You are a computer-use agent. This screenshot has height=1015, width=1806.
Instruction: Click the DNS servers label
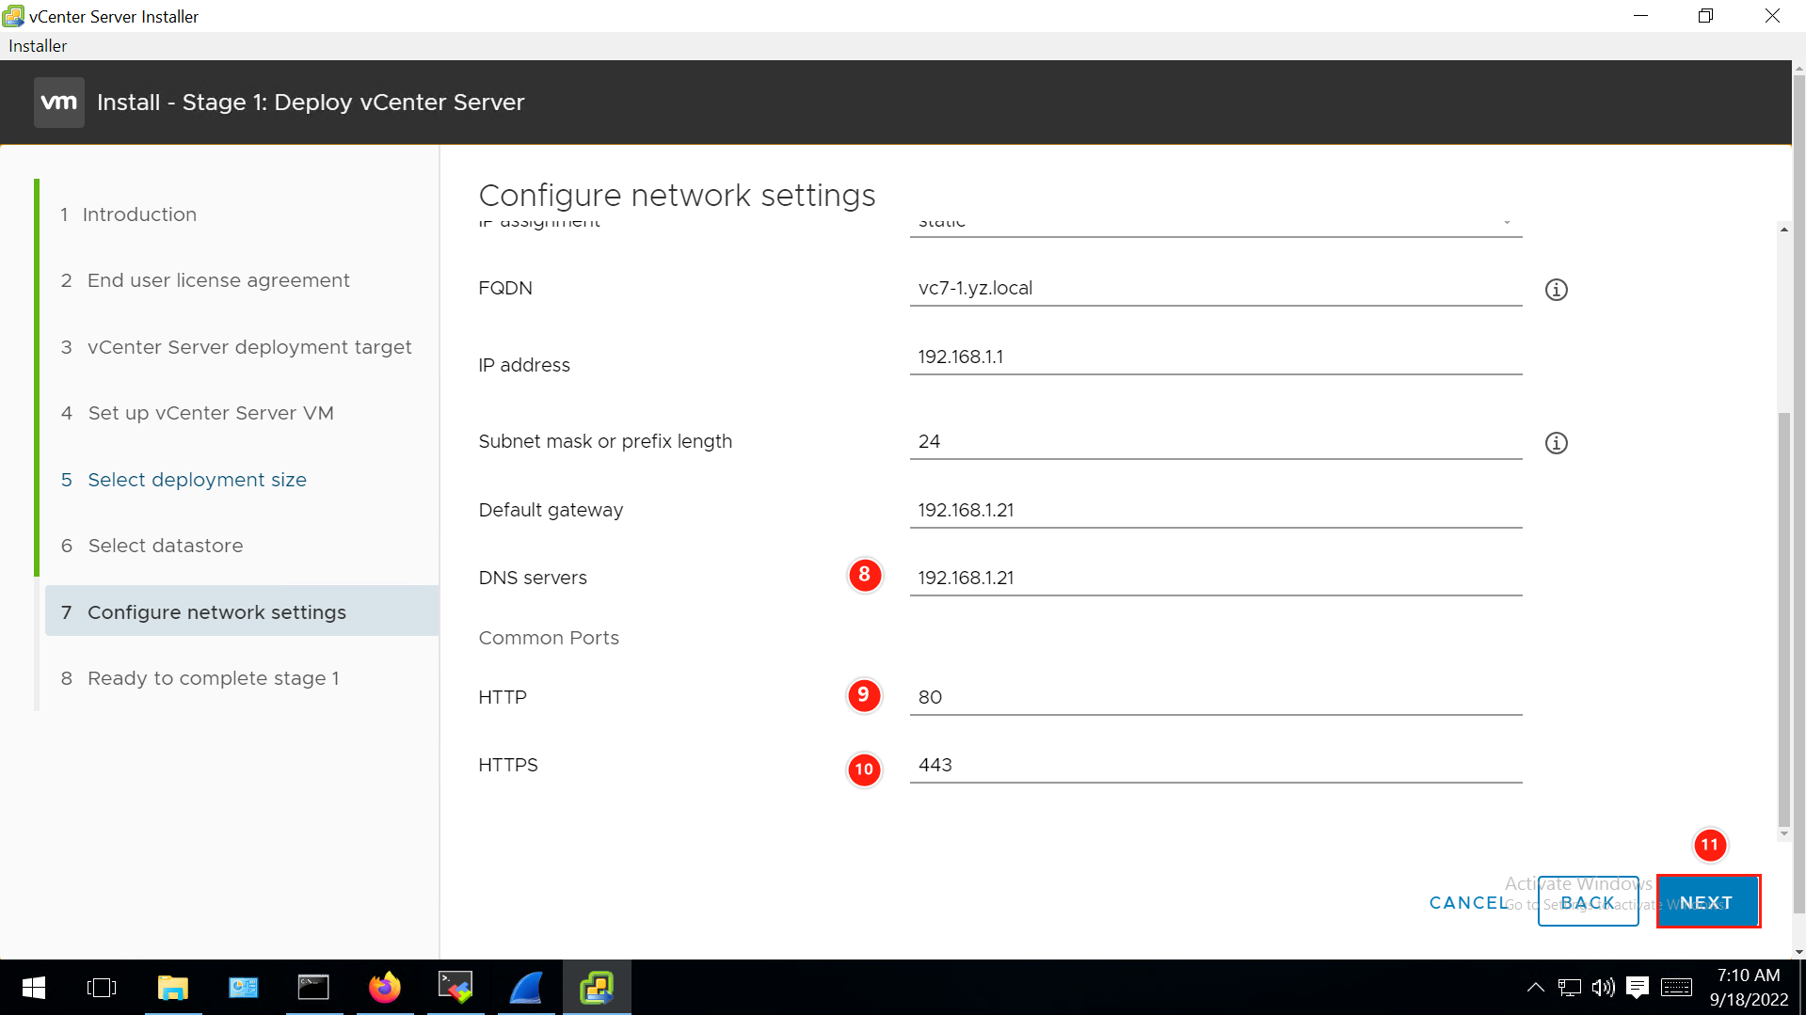click(533, 578)
